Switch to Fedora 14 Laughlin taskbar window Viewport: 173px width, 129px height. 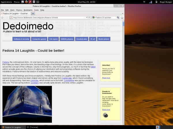coord(13,127)
